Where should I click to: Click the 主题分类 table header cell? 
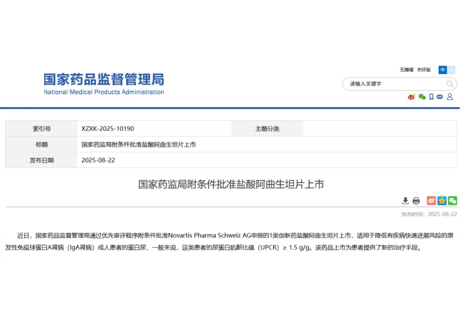267,129
